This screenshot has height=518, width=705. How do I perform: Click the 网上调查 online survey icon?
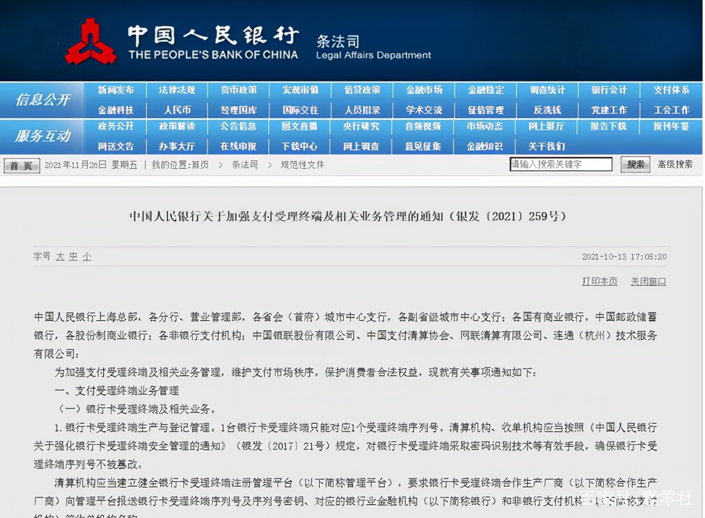[361, 146]
